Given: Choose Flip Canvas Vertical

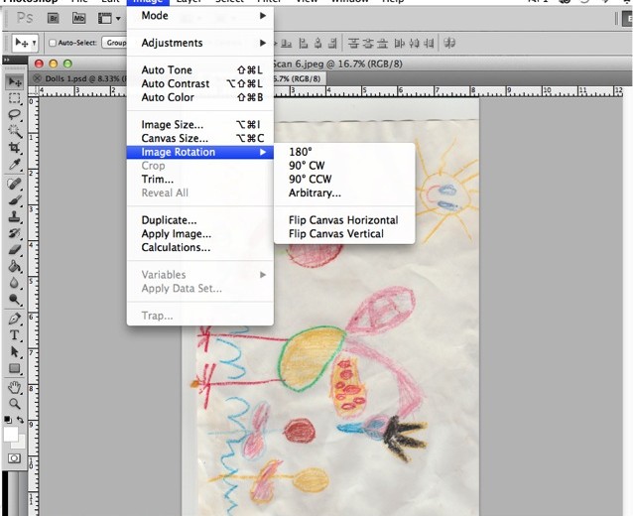Looking at the screenshot, I should pos(344,234).
